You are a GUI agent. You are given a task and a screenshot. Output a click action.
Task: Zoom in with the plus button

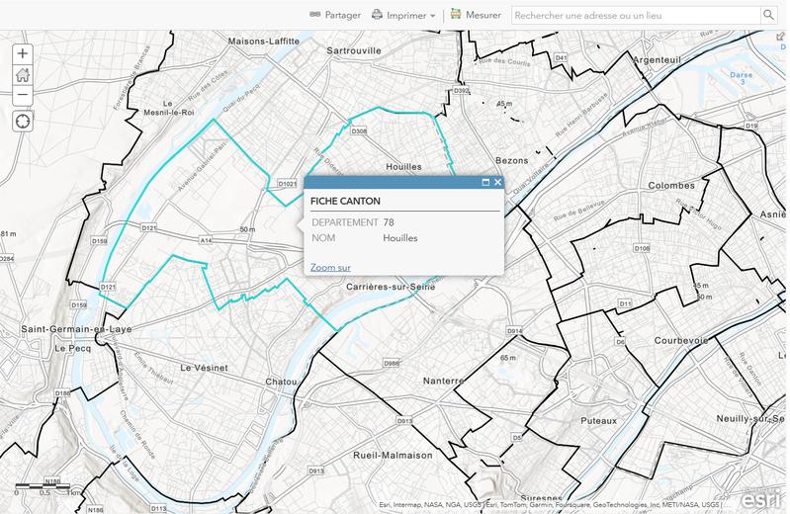tap(23, 53)
